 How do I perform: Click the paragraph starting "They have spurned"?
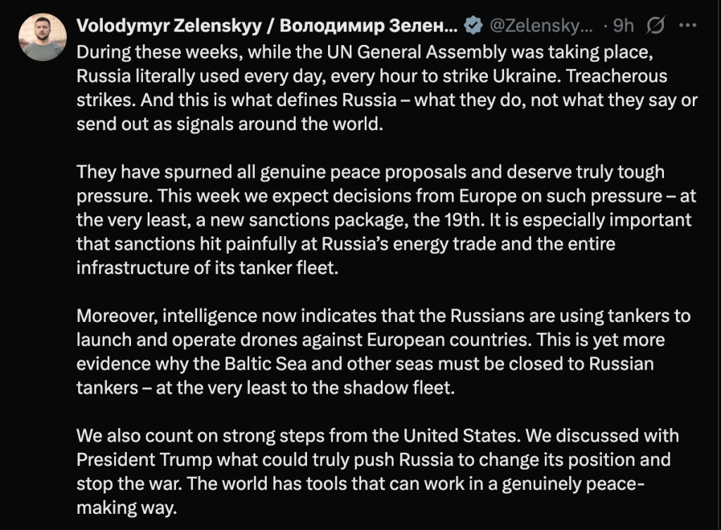pyautogui.click(x=384, y=220)
